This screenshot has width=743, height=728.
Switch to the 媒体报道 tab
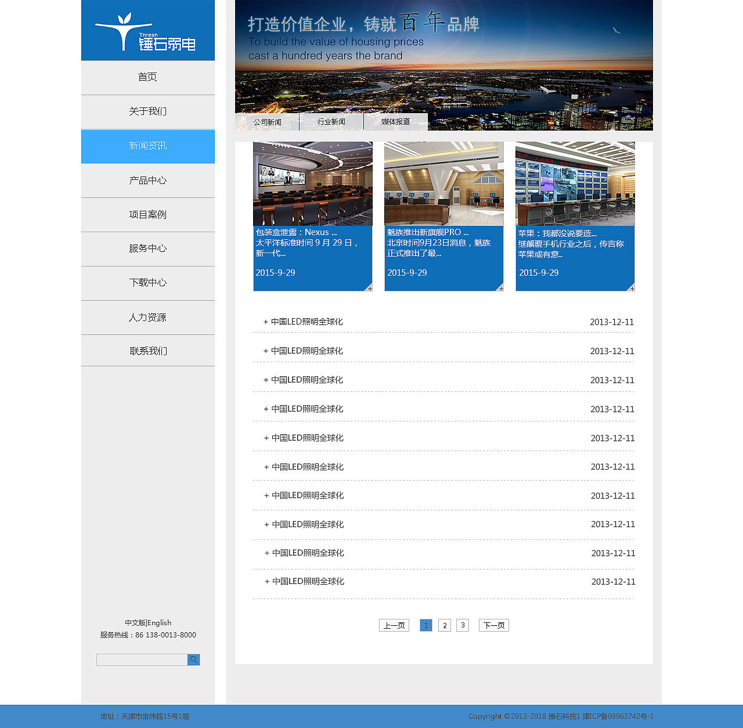pos(395,122)
